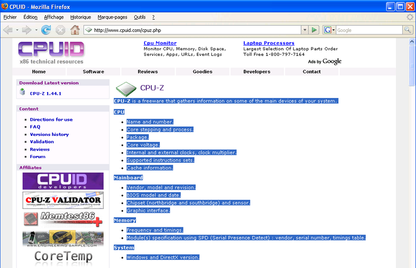
Task: Click the Google search input box
Action: click(369, 30)
